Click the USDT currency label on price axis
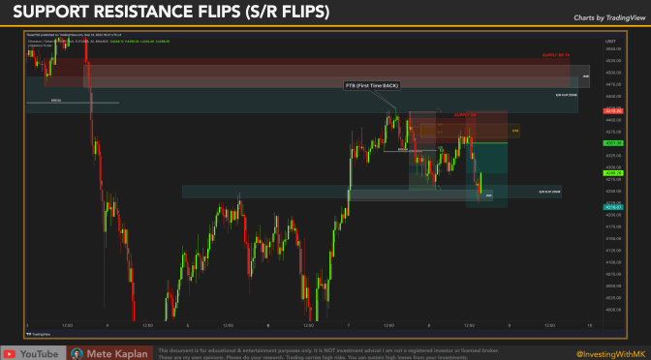The image size is (651, 360). coord(610,42)
